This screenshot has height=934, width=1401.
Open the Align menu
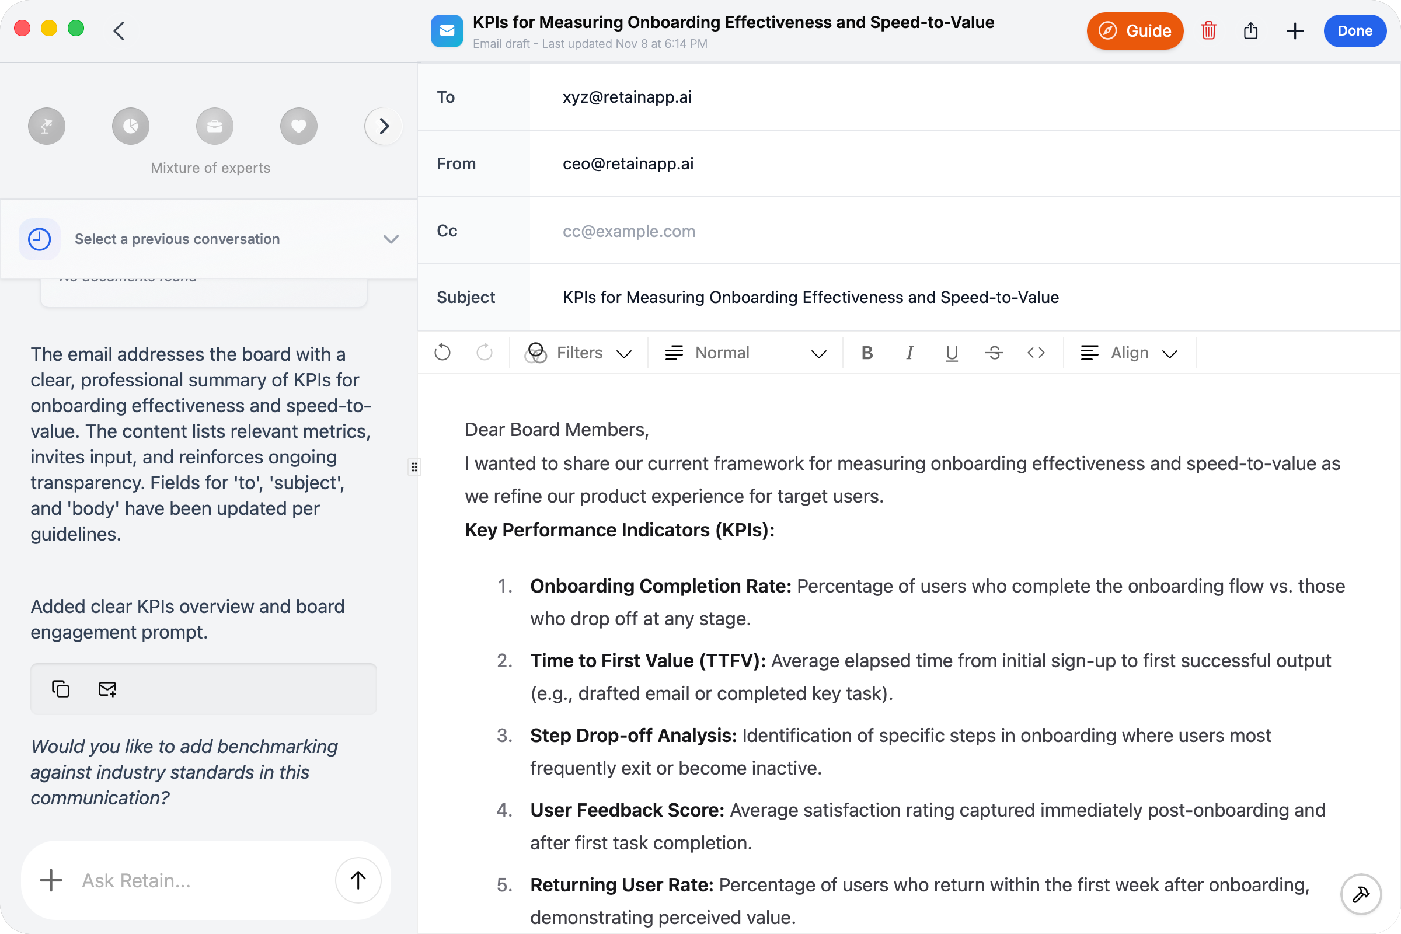[1130, 353]
